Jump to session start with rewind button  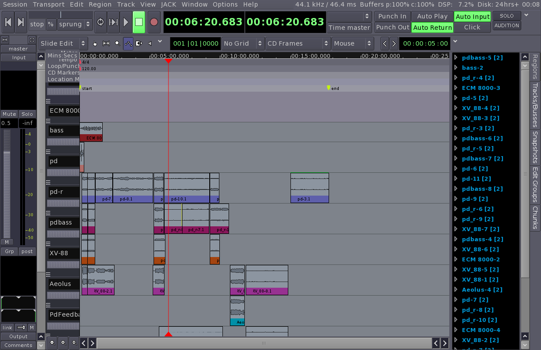click(x=8, y=22)
